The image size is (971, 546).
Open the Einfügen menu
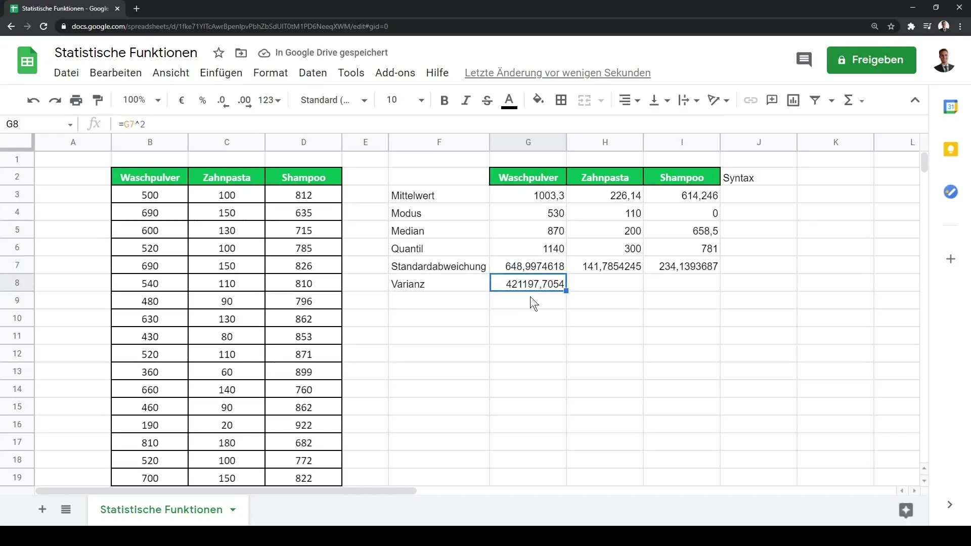click(221, 73)
